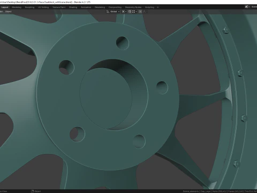This screenshot has height=193, width=257.
Task: Click the Object status bar hint
Action: 36,191
